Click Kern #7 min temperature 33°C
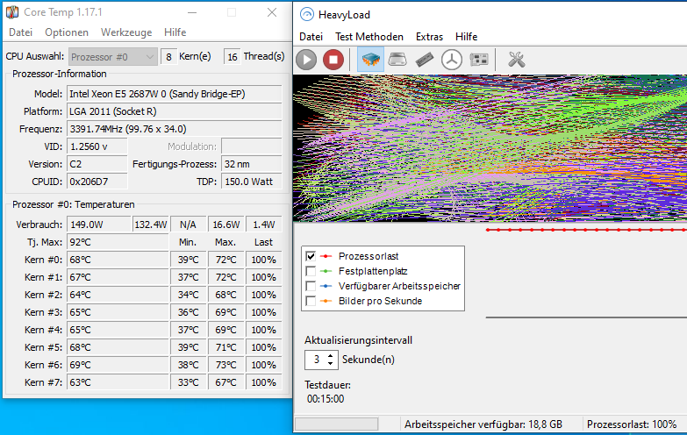Screen dimensions: 687x435 tap(189, 382)
